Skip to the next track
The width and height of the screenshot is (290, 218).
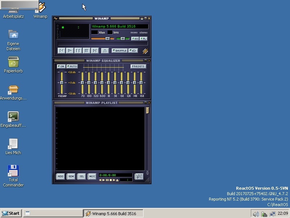tap(95, 51)
